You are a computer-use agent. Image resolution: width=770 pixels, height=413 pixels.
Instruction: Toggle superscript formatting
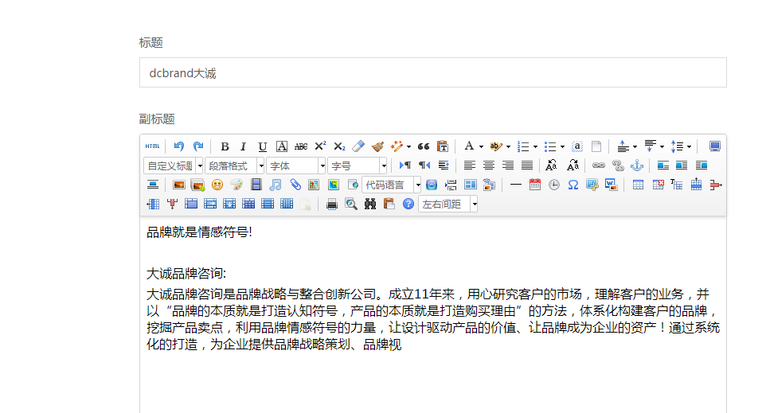coord(320,146)
